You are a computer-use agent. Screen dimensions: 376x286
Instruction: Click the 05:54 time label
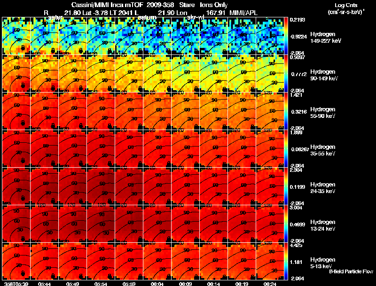[x=101, y=284]
